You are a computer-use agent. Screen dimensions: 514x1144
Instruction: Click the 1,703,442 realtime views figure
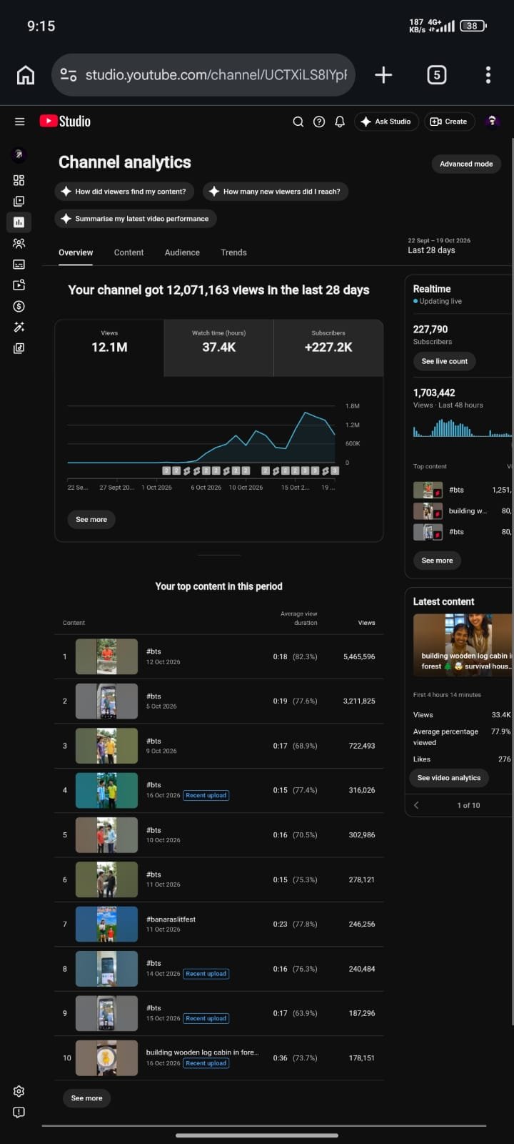(434, 393)
